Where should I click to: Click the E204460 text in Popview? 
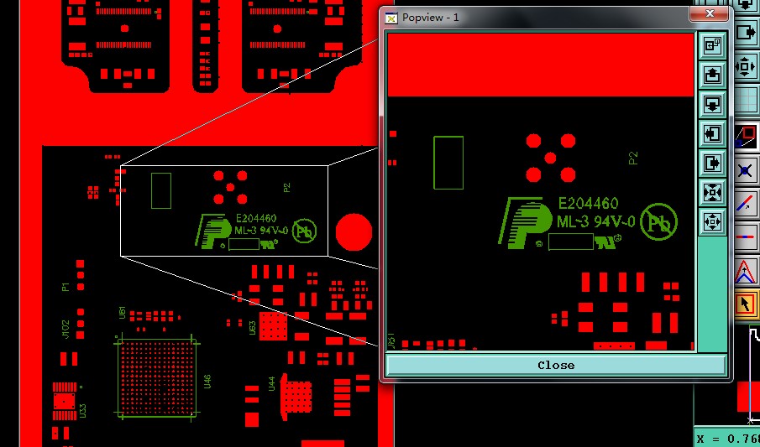pos(588,203)
